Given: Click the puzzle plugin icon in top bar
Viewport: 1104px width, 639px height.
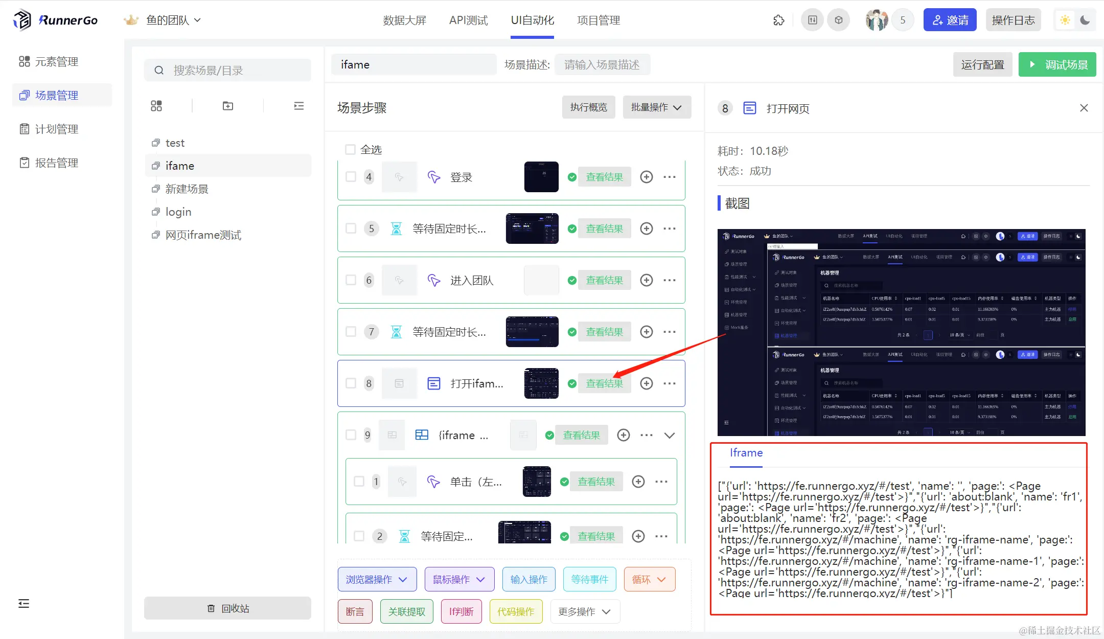Looking at the screenshot, I should [x=778, y=20].
